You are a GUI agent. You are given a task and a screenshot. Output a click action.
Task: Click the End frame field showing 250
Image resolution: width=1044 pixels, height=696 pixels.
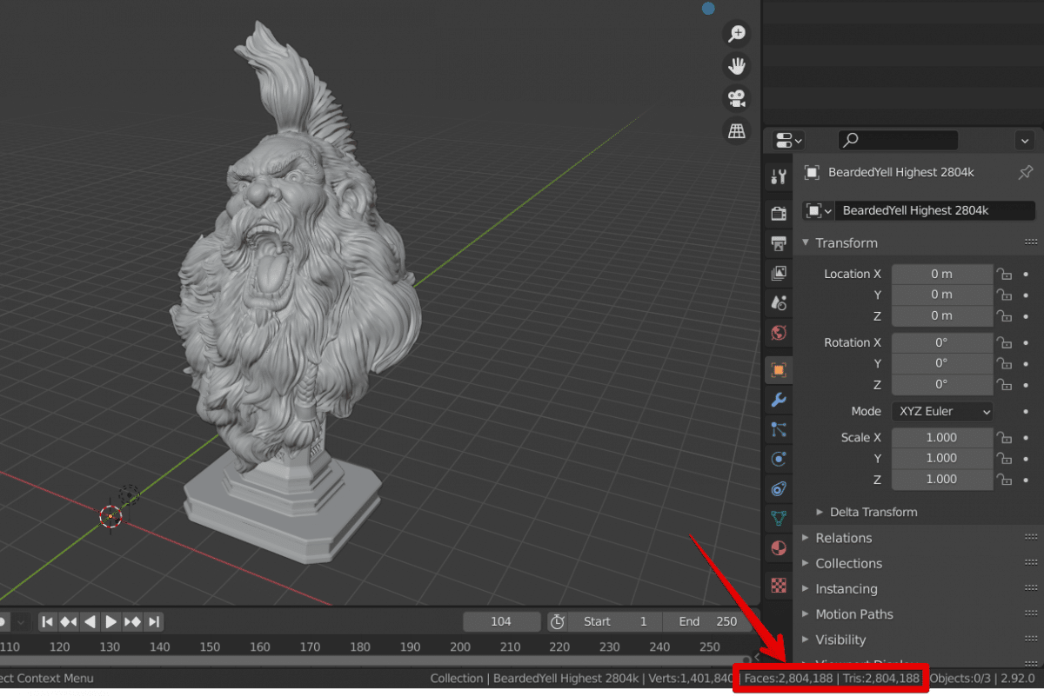(x=707, y=621)
